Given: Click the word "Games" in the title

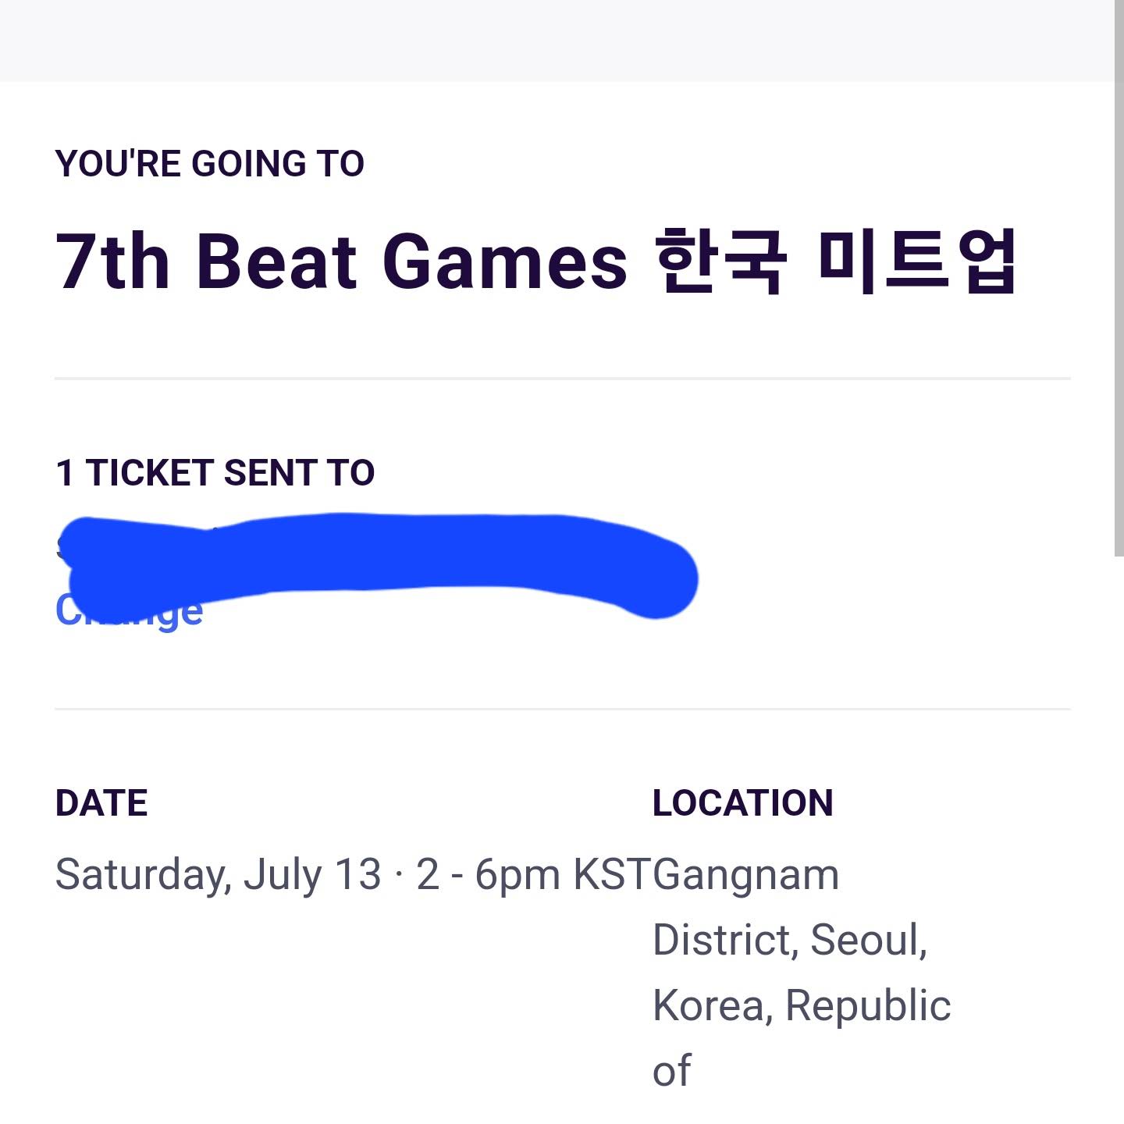Looking at the screenshot, I should point(504,262).
